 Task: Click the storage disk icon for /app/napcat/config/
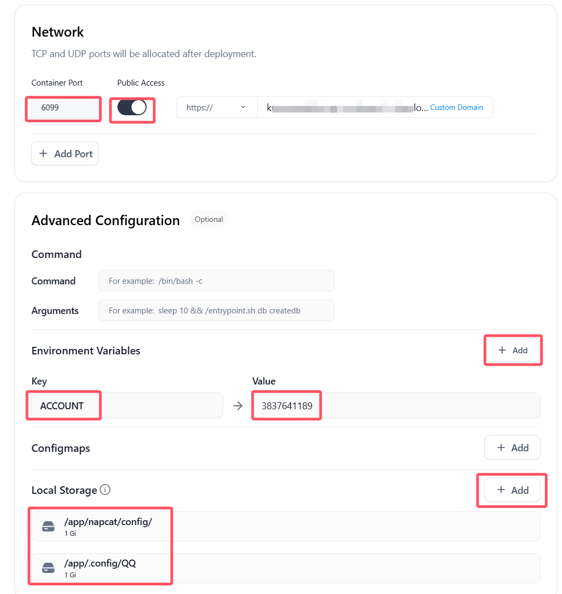[x=48, y=526]
